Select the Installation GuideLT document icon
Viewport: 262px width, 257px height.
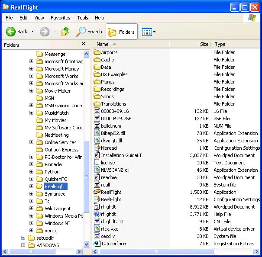[97, 155]
